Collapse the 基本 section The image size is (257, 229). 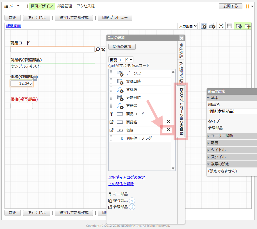coord(232,98)
